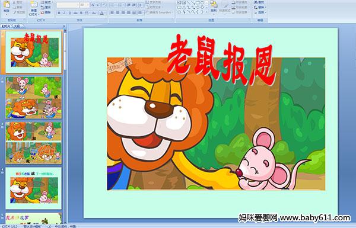Select the oval shape in the shapes gallery
The image size is (356, 228).
202,3
